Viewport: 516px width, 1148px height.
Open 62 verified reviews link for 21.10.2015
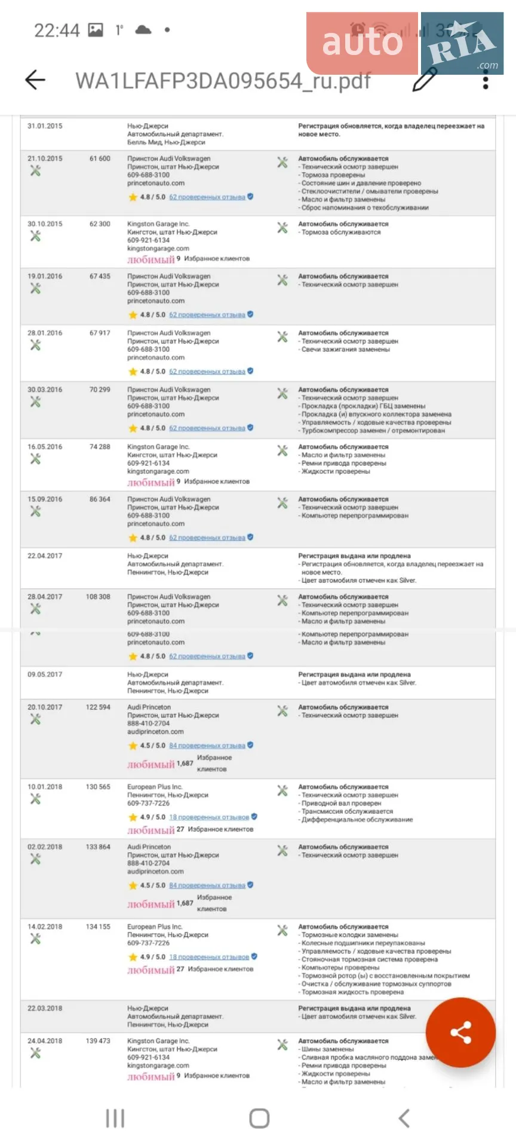[x=207, y=197]
